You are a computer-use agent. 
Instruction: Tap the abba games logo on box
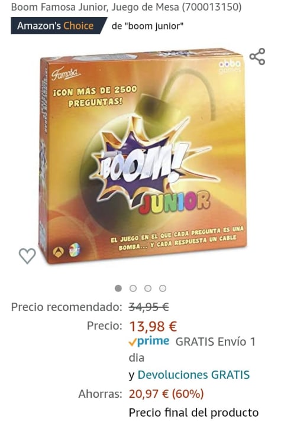[230, 66]
